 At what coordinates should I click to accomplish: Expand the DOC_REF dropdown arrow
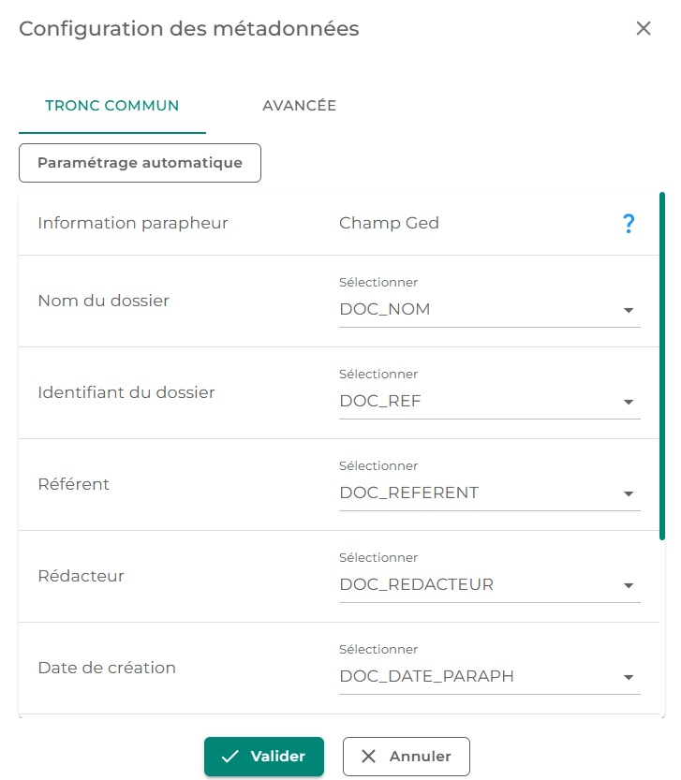pyautogui.click(x=629, y=403)
